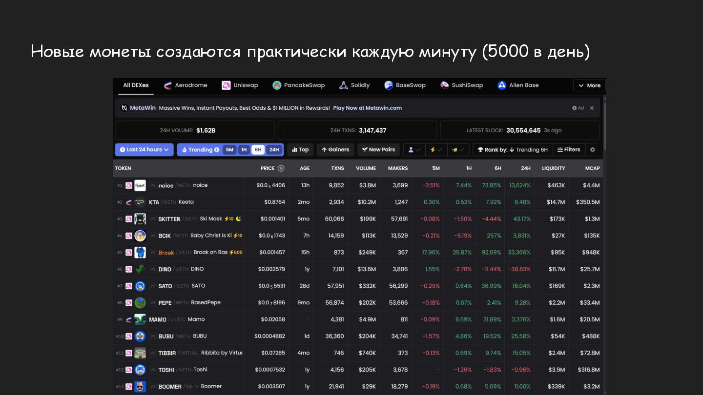Set trending period to 1H

pos(244,150)
